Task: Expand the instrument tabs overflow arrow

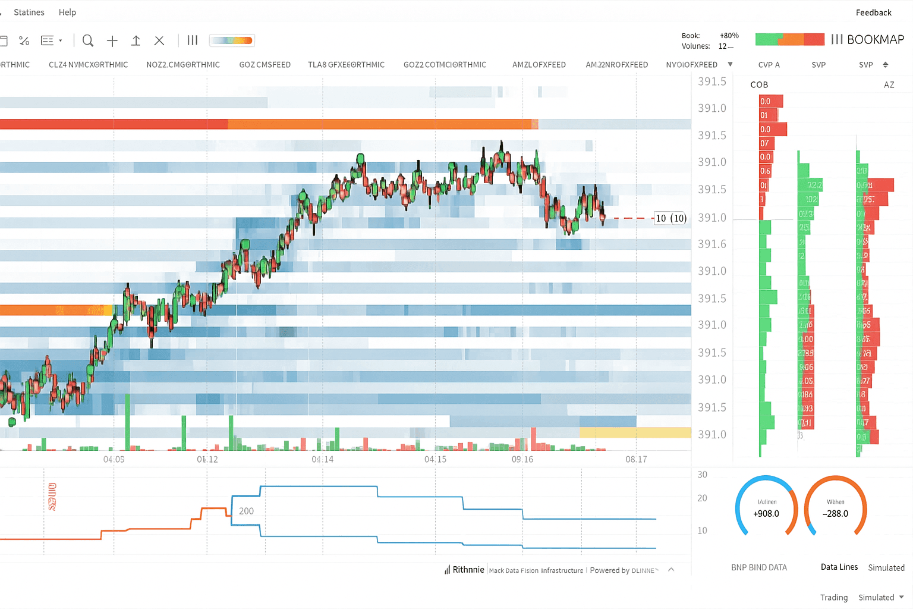Action: tap(730, 64)
